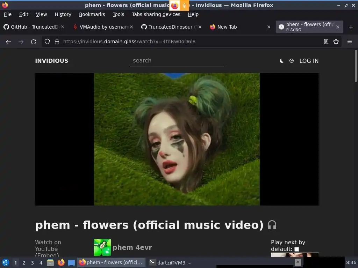Open the Edit menu
Viewport: 358px width, 268px height.
[24, 14]
